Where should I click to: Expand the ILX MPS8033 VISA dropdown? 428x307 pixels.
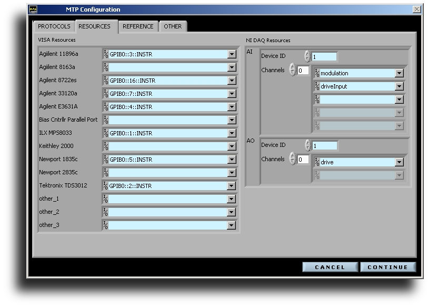click(x=232, y=133)
